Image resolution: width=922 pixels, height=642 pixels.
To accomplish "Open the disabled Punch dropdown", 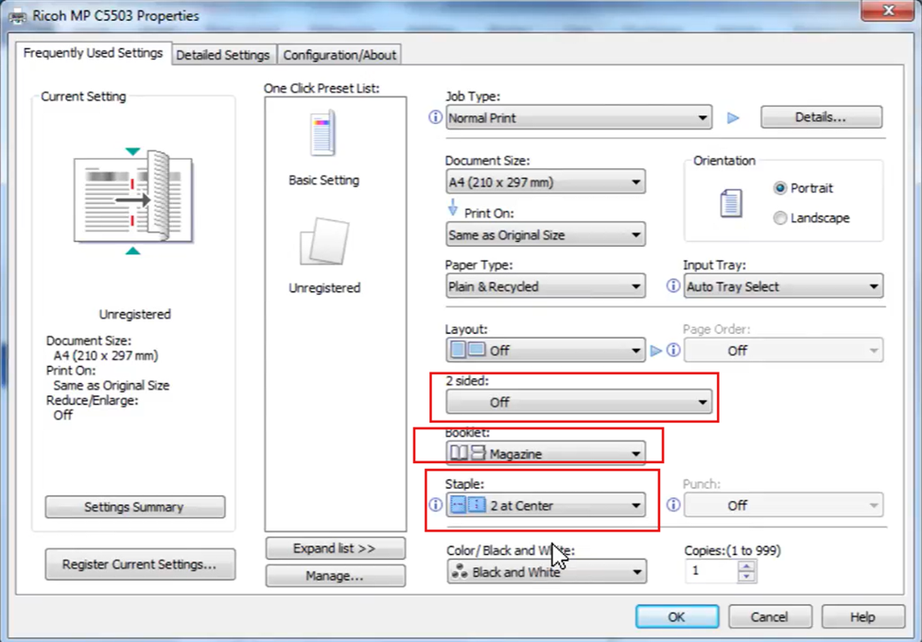I will click(x=783, y=505).
